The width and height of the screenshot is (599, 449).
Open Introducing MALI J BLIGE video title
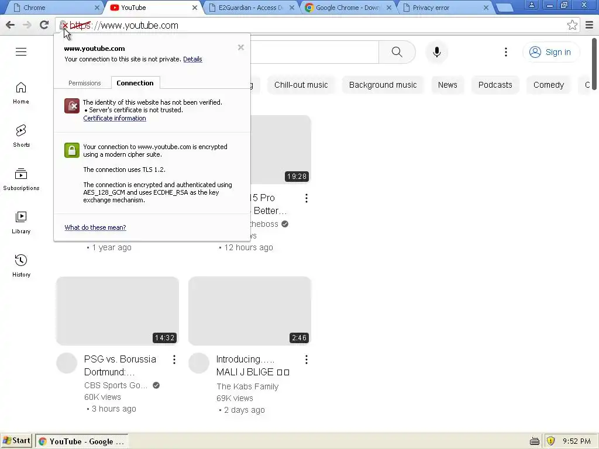coord(253,366)
